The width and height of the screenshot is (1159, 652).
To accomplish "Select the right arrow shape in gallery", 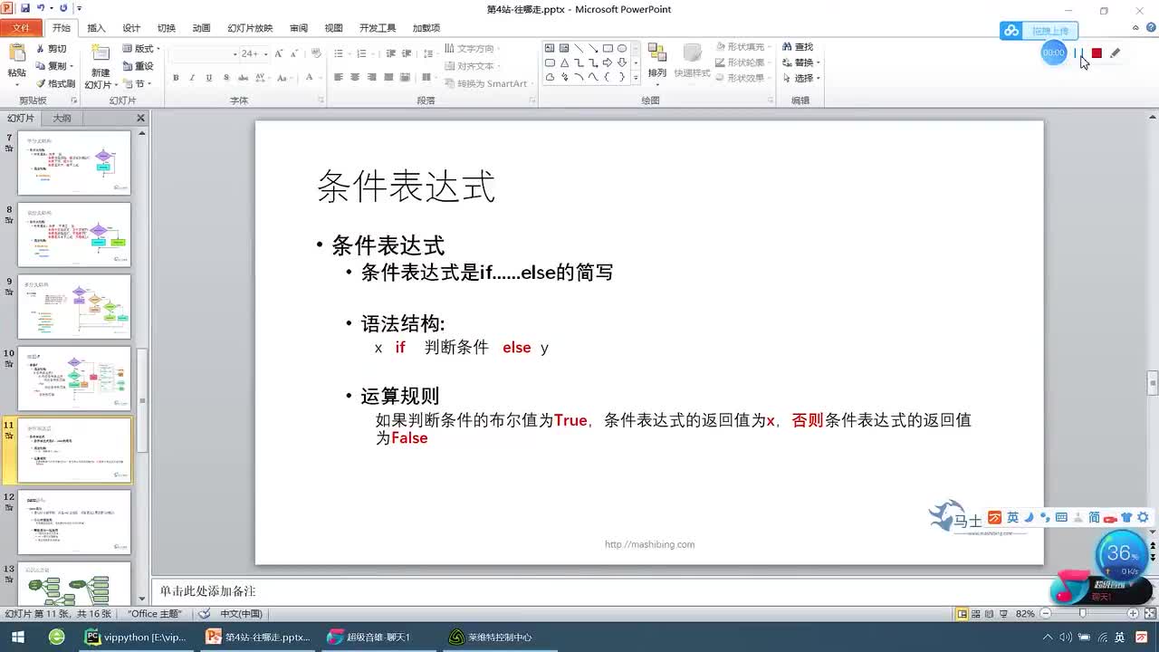I will (x=608, y=62).
